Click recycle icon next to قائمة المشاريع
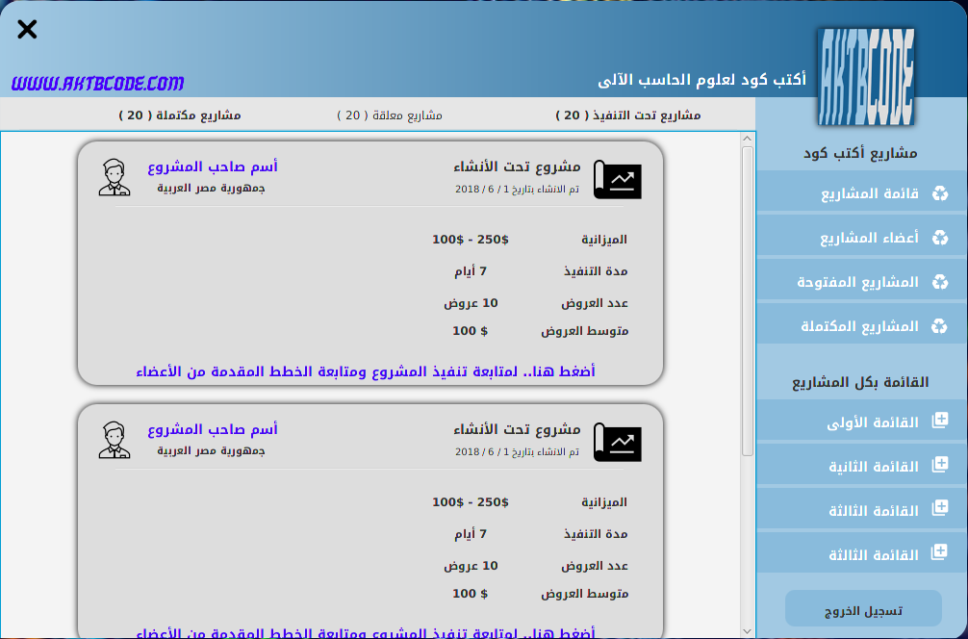The width and height of the screenshot is (968, 639). coord(939,193)
